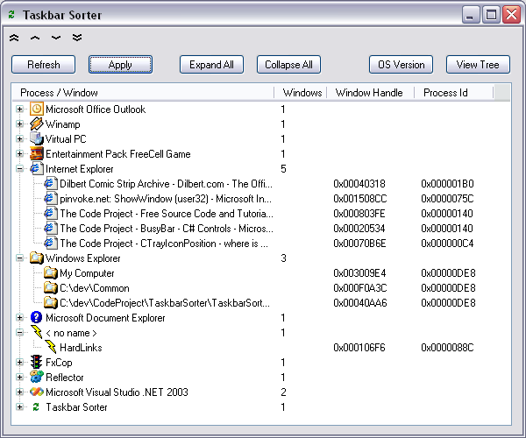Click the Winamp lightning icon
526x438 pixels.
37,124
